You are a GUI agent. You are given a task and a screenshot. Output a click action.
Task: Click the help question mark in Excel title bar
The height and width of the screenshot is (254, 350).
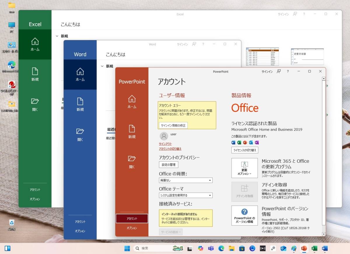(x=304, y=14)
